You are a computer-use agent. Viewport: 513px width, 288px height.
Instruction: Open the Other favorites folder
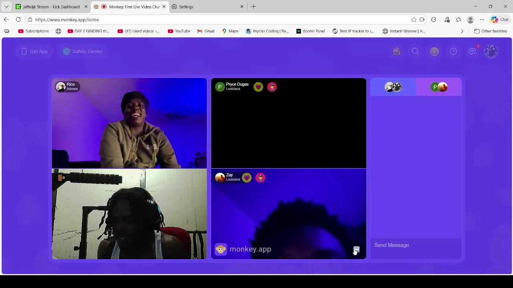click(491, 31)
